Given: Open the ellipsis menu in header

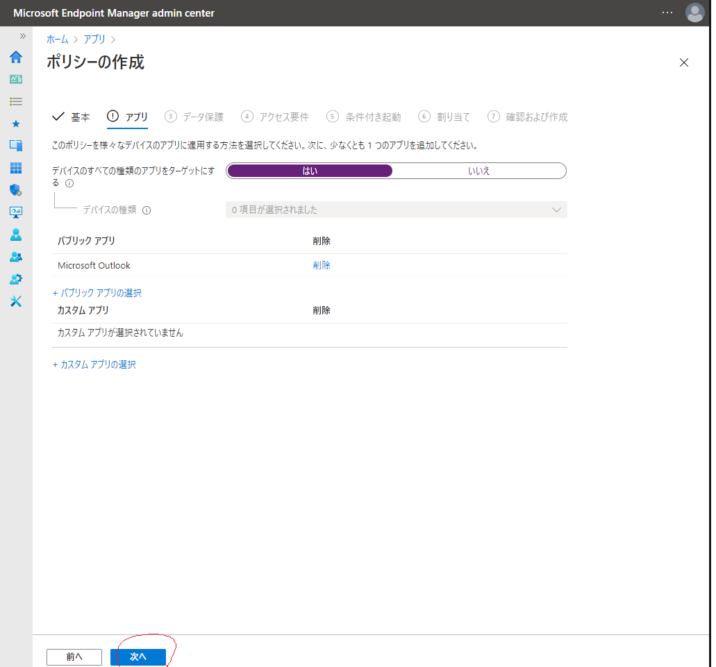Looking at the screenshot, I should [667, 12].
